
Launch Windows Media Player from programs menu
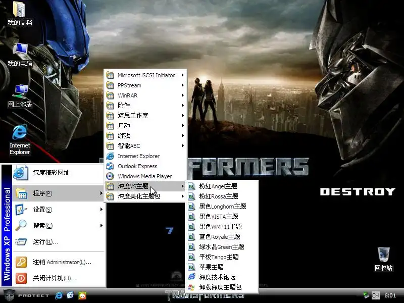[145, 176]
